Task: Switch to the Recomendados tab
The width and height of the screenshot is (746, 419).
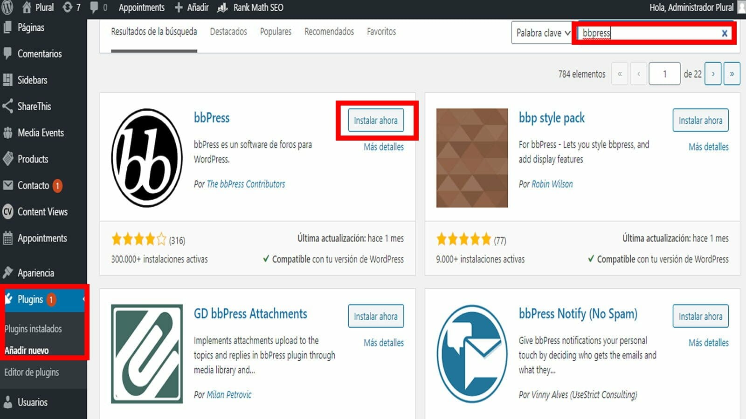Action: [329, 32]
